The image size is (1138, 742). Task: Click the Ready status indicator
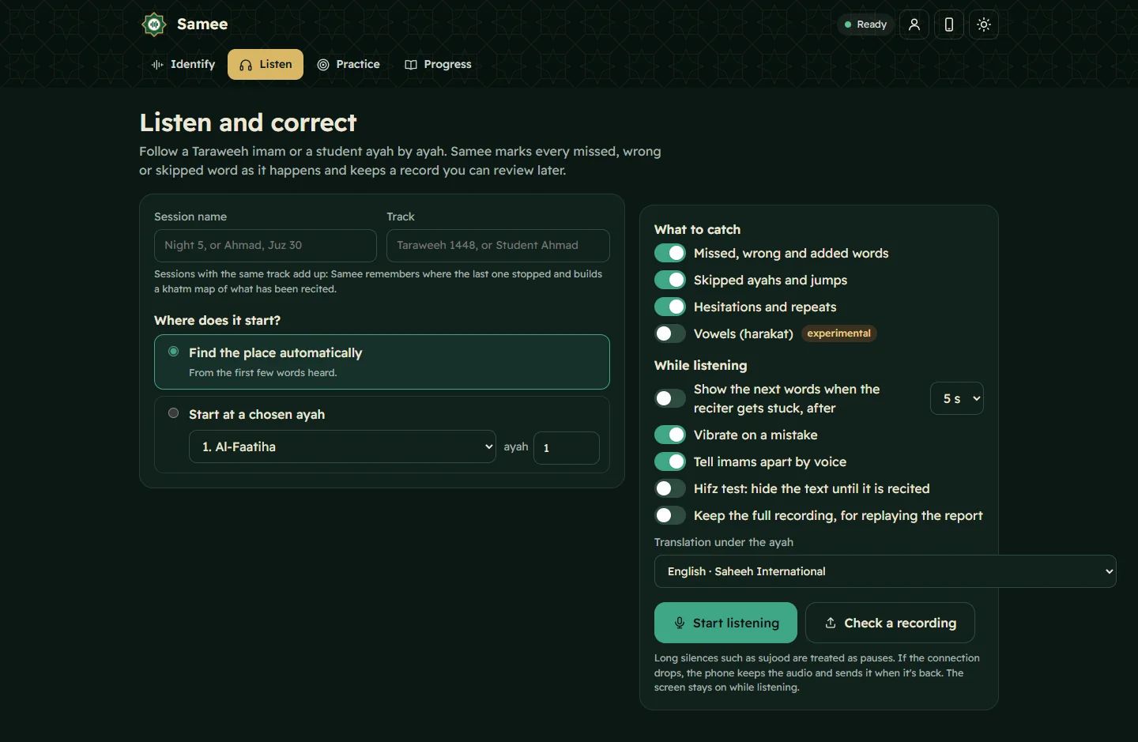(865, 24)
